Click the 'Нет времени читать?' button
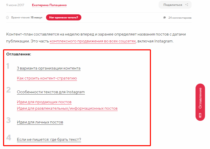 click(x=64, y=17)
